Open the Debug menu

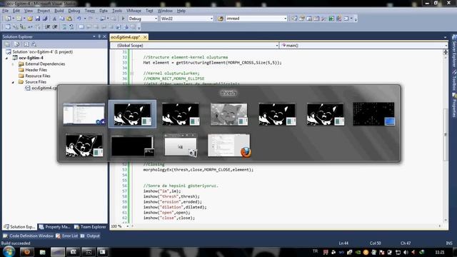pyautogui.click(x=74, y=11)
